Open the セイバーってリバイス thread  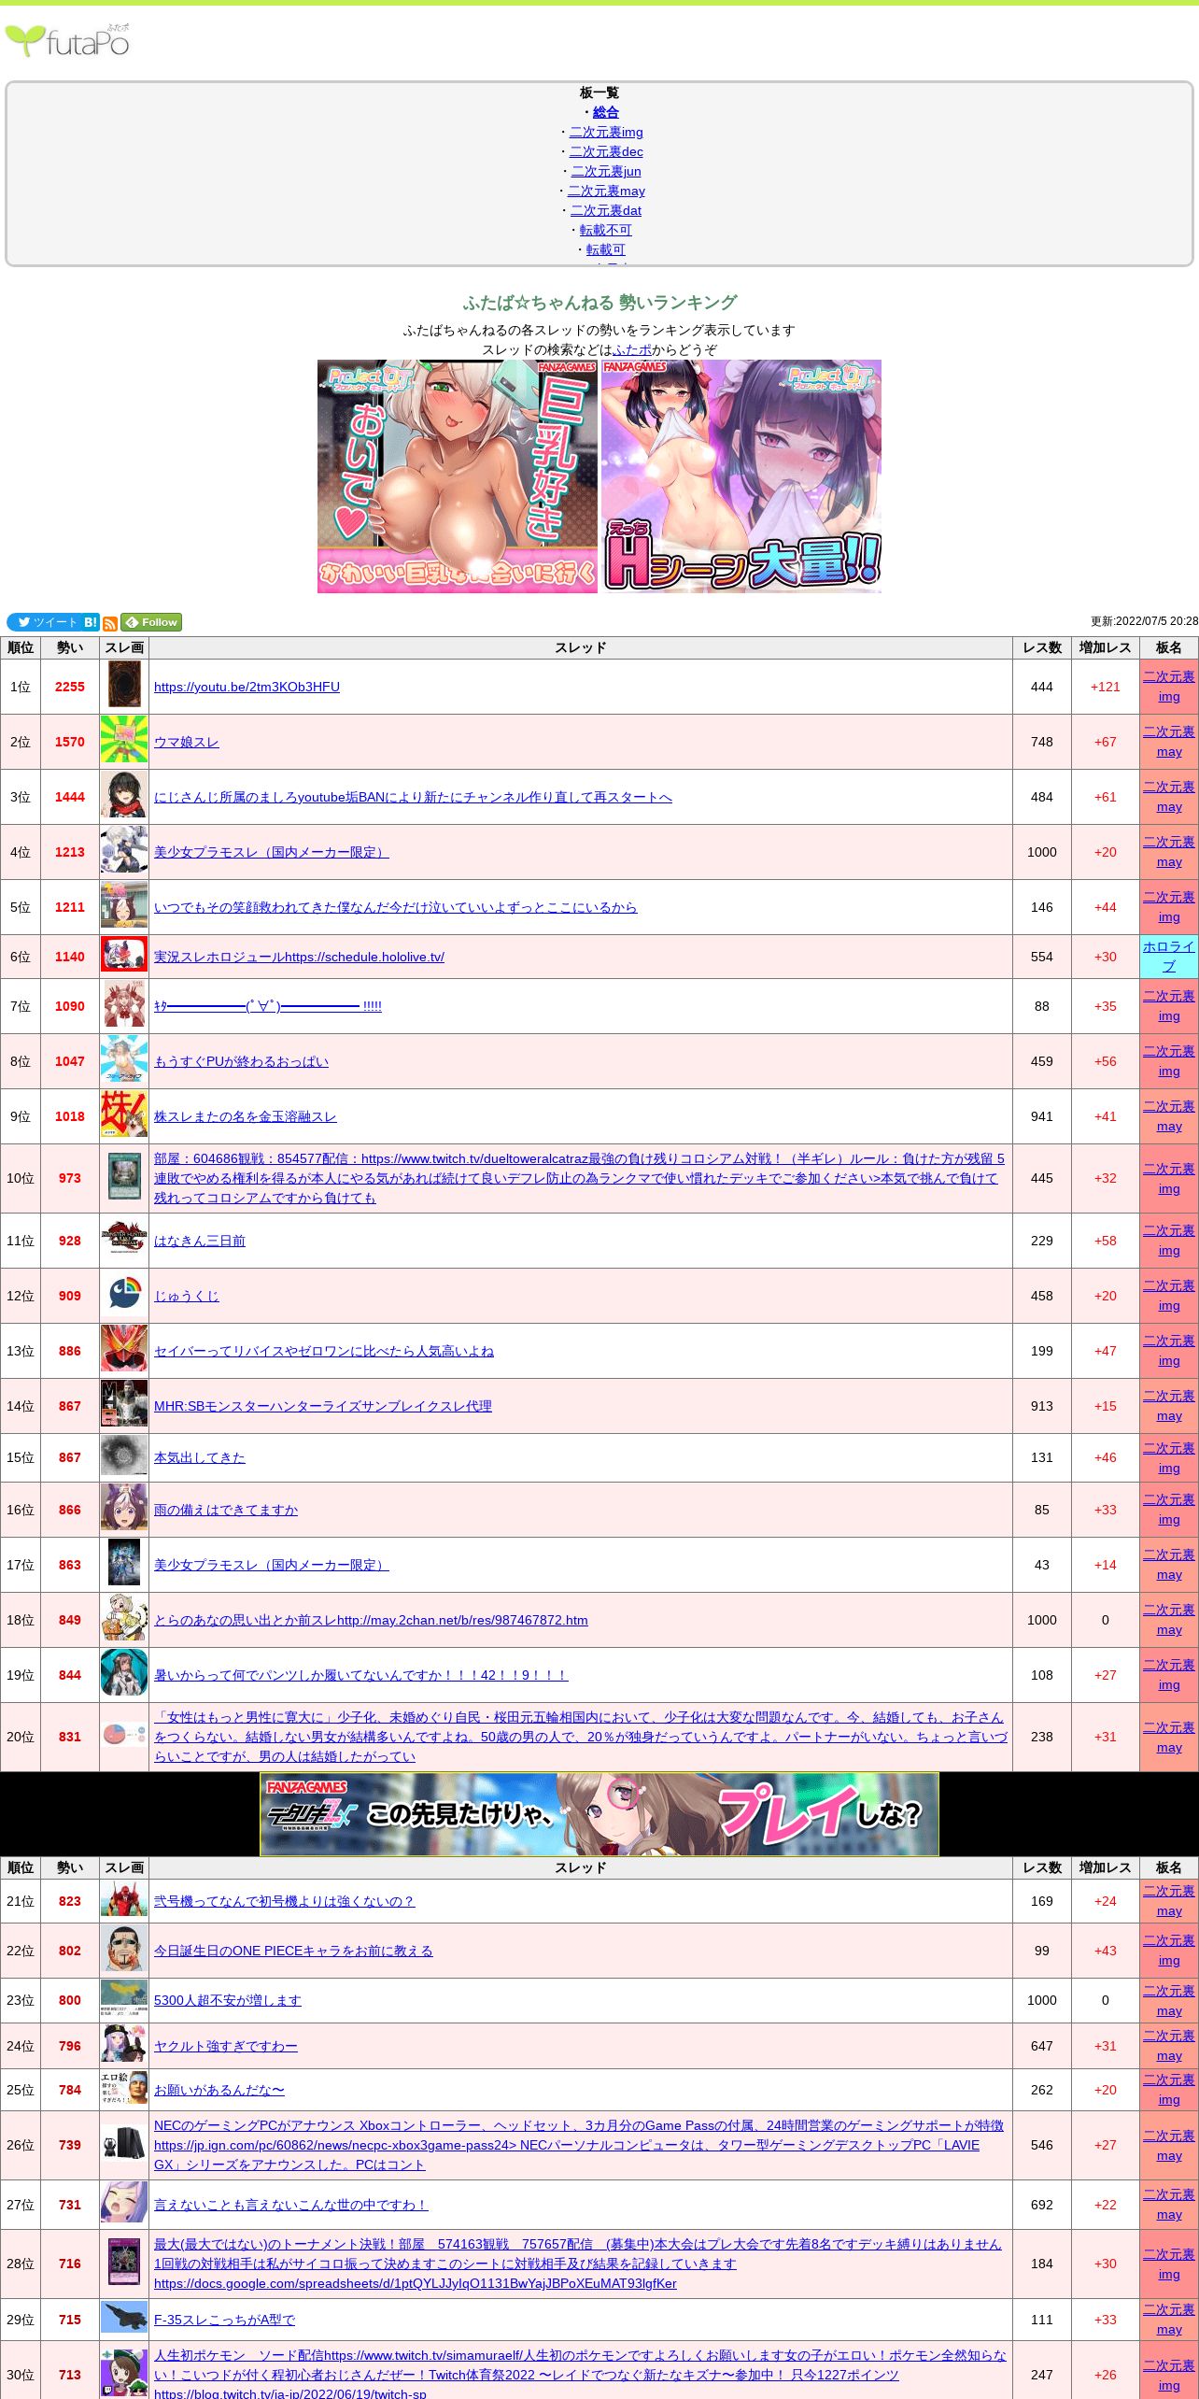pos(324,1351)
